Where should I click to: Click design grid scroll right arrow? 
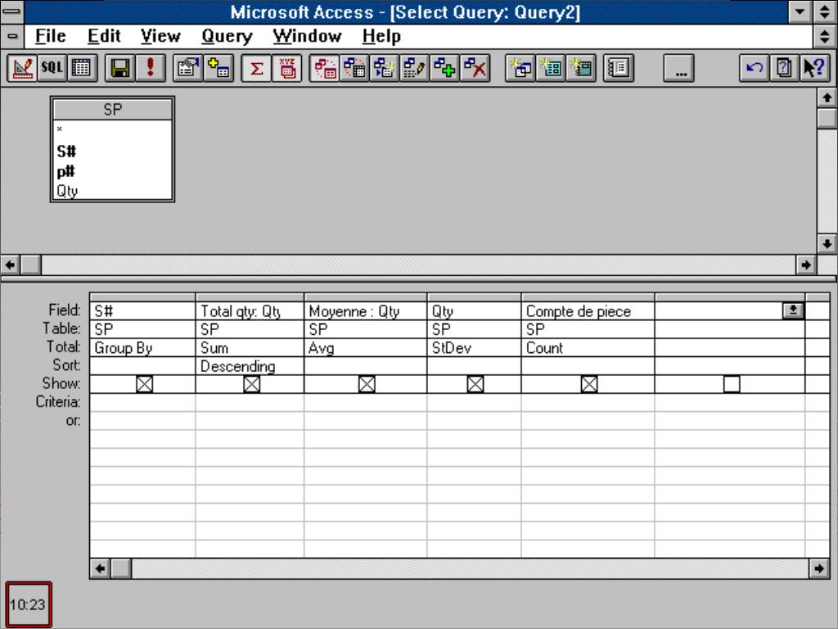[x=819, y=568]
